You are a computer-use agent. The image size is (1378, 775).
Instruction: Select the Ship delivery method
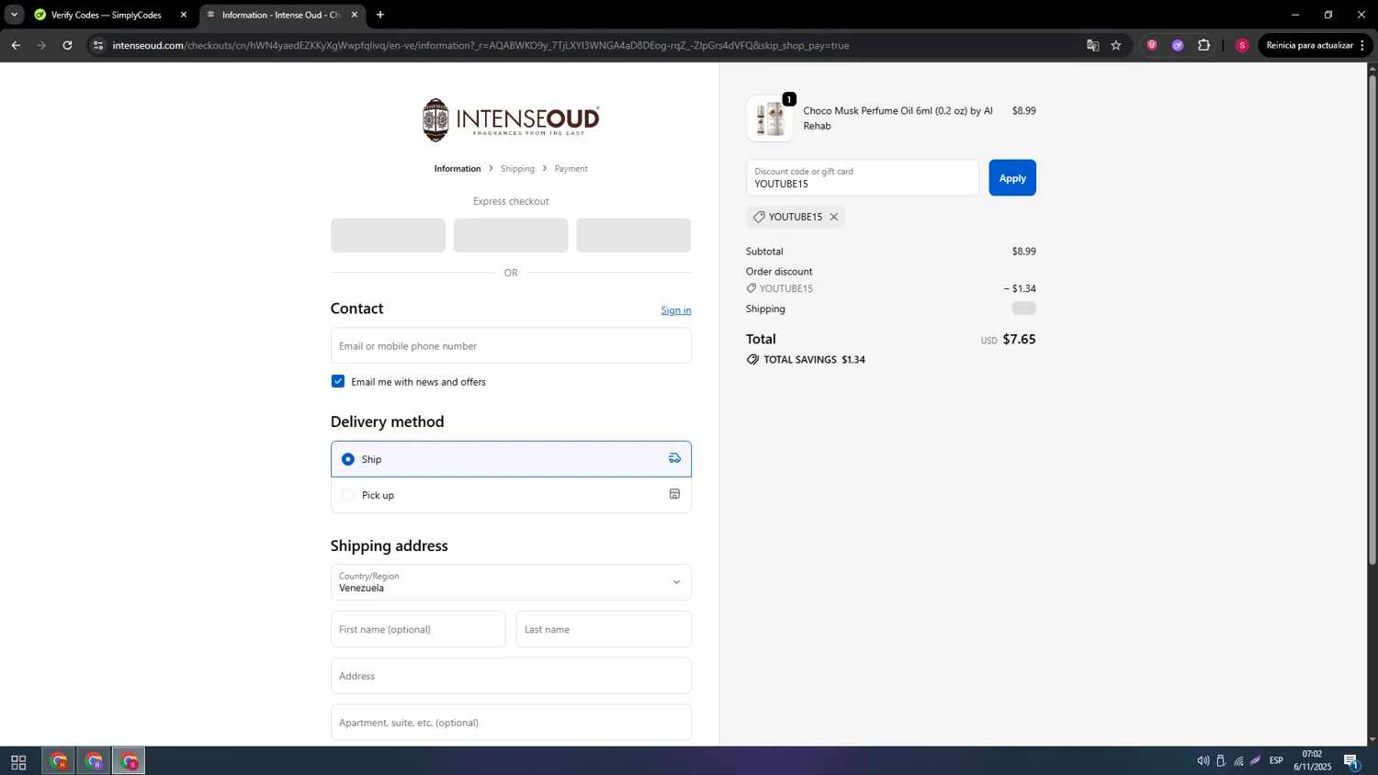[x=511, y=459]
